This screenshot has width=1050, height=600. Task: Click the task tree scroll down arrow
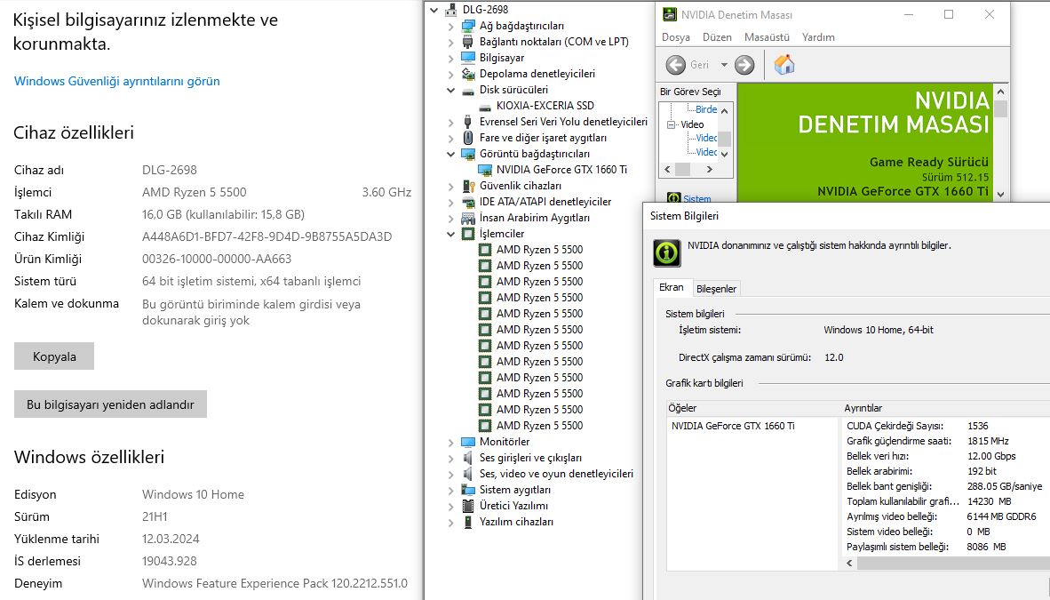(725, 154)
